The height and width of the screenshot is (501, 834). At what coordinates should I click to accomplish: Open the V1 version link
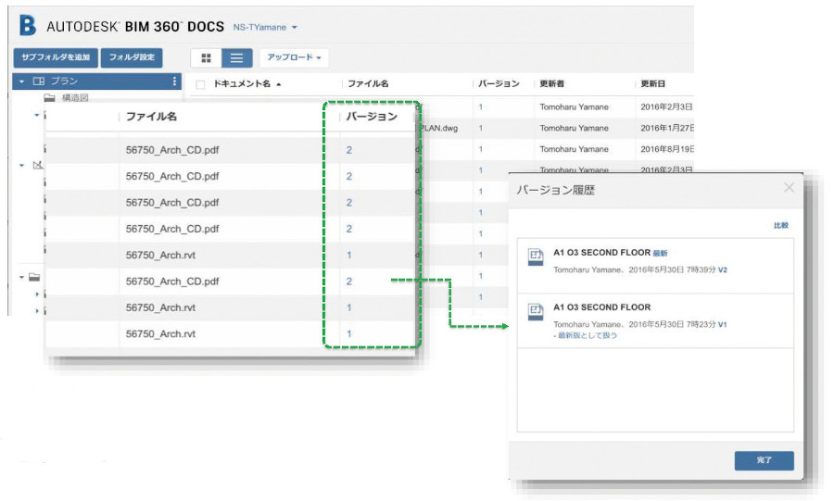(x=722, y=324)
